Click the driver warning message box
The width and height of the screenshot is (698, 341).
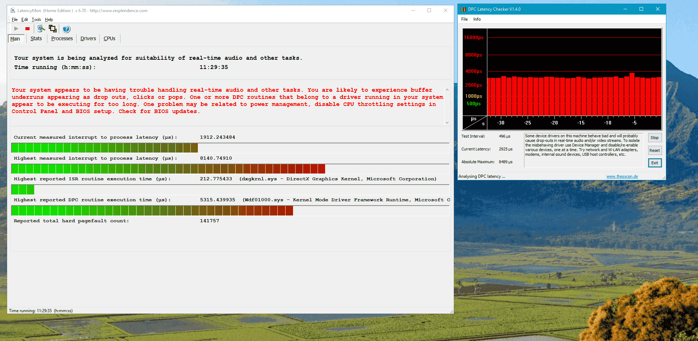(x=583, y=150)
